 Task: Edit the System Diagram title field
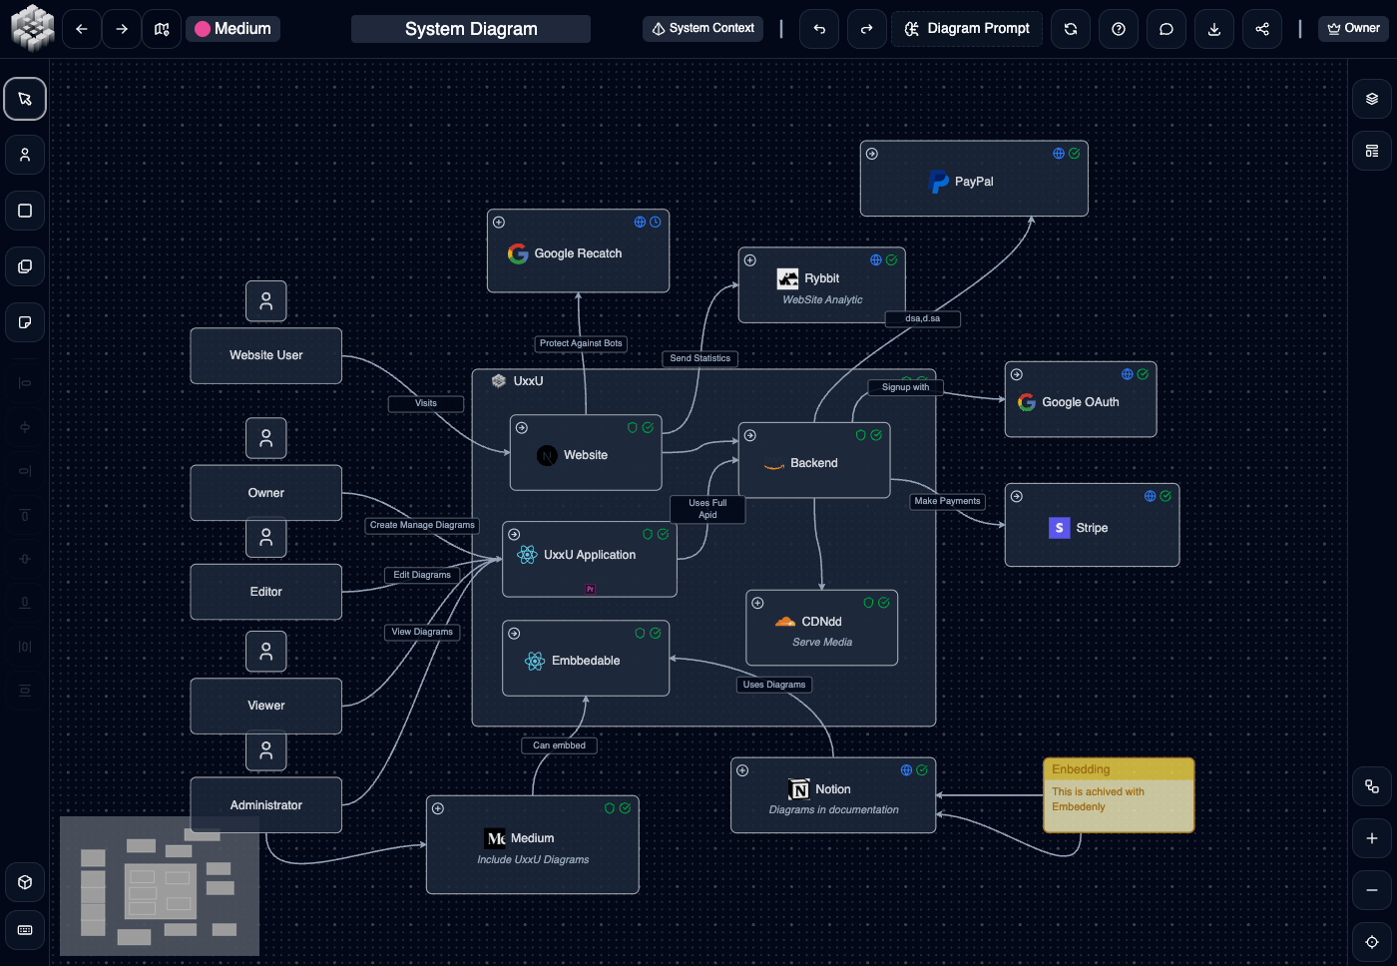pyautogui.click(x=471, y=29)
